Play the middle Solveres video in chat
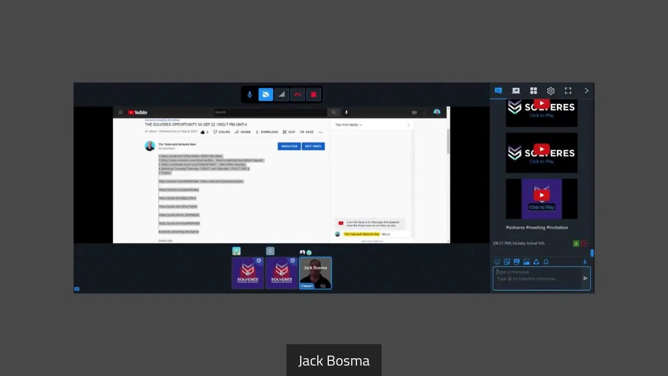The width and height of the screenshot is (668, 376). (542, 152)
